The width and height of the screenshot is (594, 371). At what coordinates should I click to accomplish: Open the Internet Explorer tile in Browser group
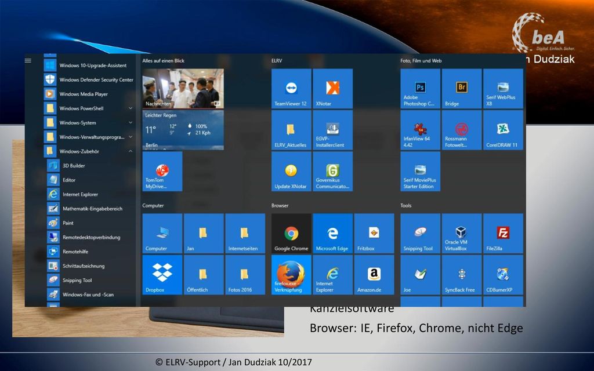pos(332,274)
